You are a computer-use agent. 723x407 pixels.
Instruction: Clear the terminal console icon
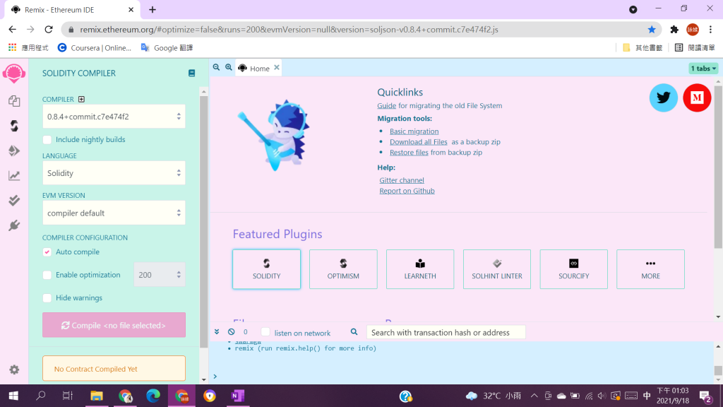(231, 332)
